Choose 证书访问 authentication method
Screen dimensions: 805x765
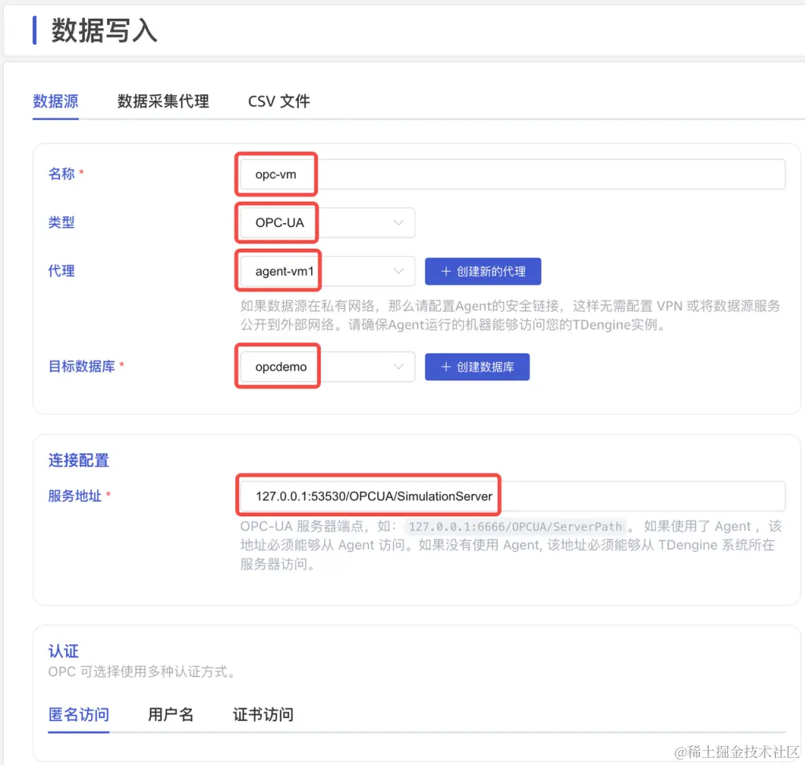coord(263,715)
